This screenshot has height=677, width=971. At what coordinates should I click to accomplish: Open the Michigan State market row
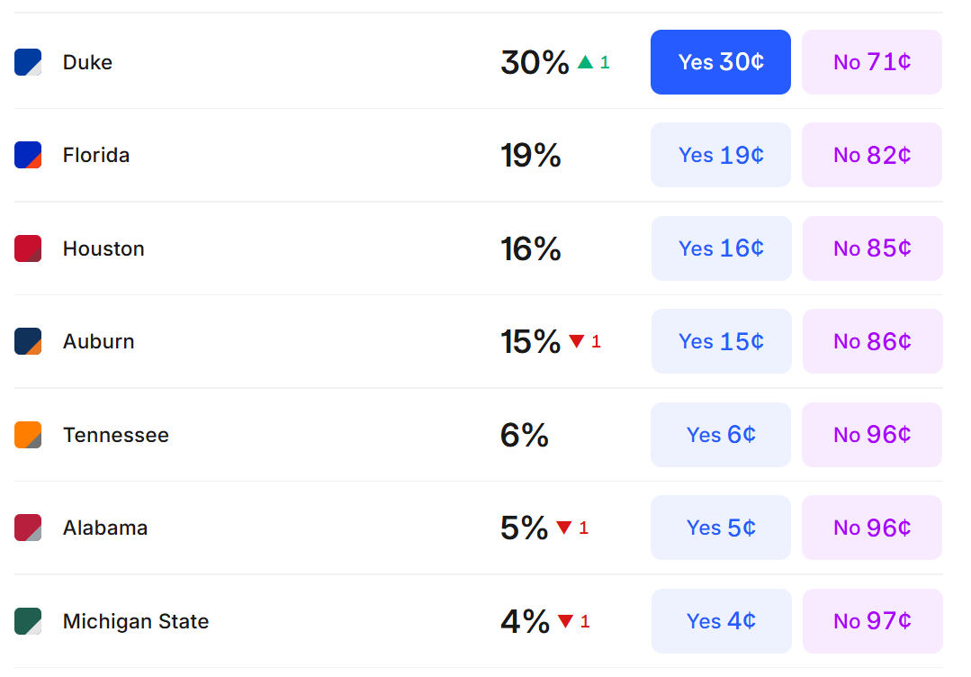479,621
